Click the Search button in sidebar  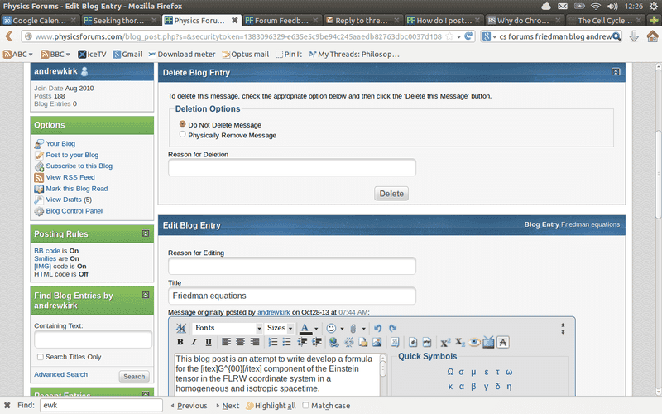pyautogui.click(x=134, y=376)
